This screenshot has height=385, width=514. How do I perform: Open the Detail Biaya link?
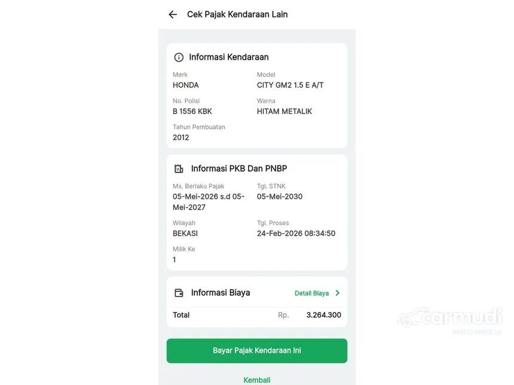(x=311, y=293)
